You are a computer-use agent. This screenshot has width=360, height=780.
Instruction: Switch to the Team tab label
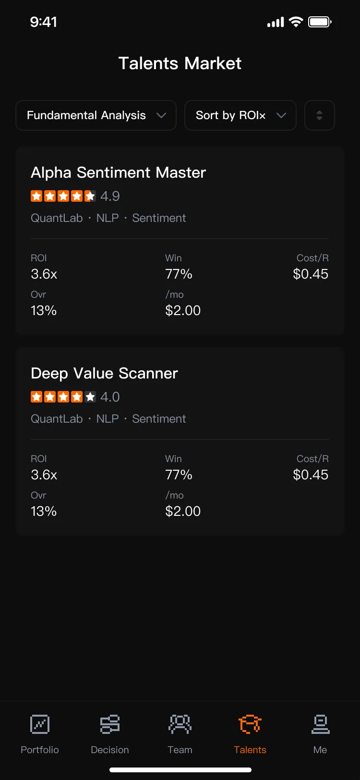pos(180,750)
